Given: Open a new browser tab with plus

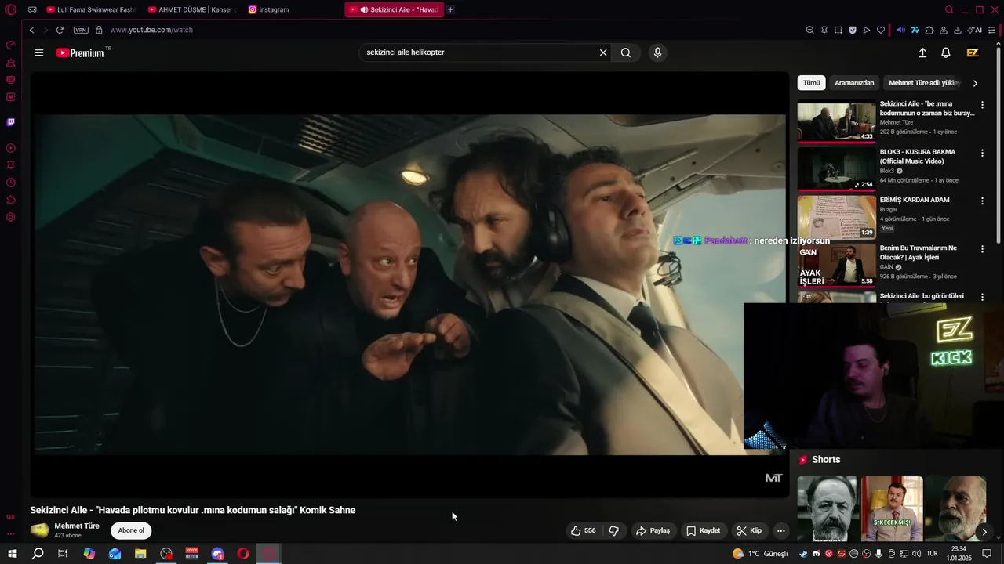Looking at the screenshot, I should click(x=450, y=9).
